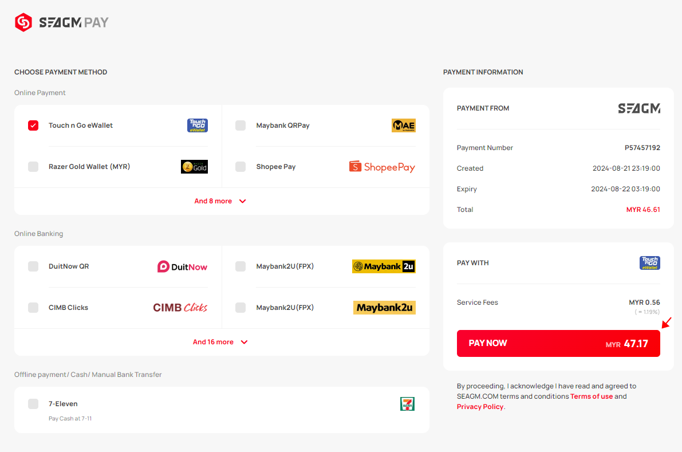Image resolution: width=682 pixels, height=452 pixels.
Task: Click Pay Cash at 7-11 text
Action: tap(70, 419)
